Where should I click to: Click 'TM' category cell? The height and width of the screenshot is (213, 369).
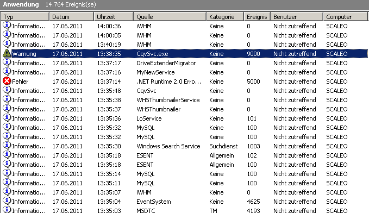click(x=213, y=210)
